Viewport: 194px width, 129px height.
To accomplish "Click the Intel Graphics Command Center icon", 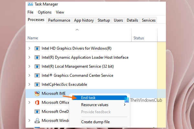I will click(x=37, y=75).
